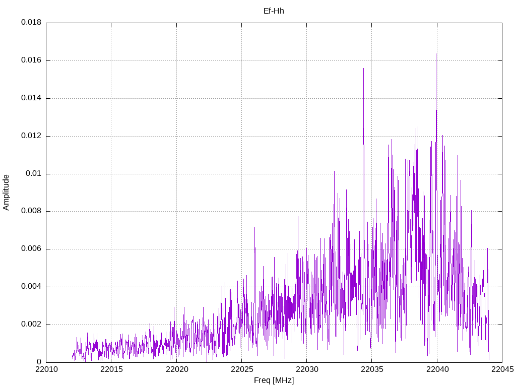Click the highest spectrum peak near 22040 MHz
This screenshot has height=387, width=516.
point(436,54)
